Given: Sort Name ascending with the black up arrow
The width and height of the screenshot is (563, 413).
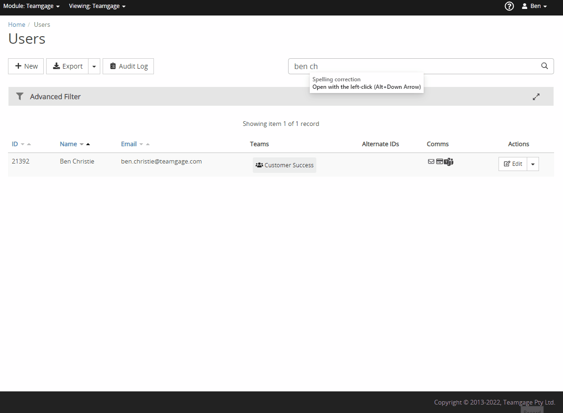Looking at the screenshot, I should [88, 144].
